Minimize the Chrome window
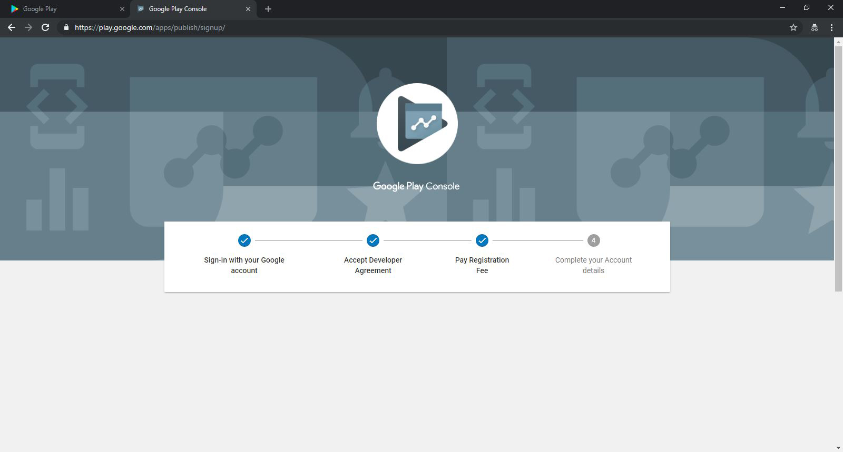Screen dimensions: 843x452 click(x=782, y=8)
